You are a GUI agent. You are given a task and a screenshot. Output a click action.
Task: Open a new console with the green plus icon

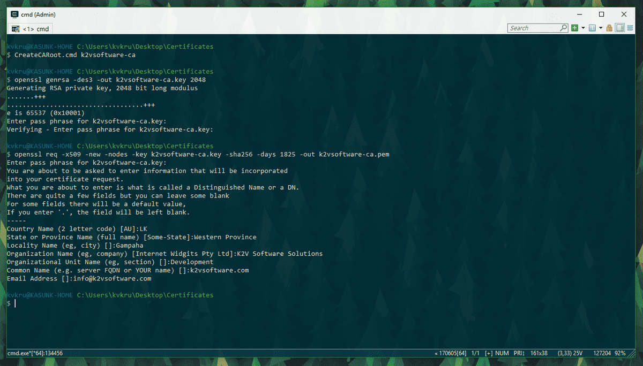point(575,27)
